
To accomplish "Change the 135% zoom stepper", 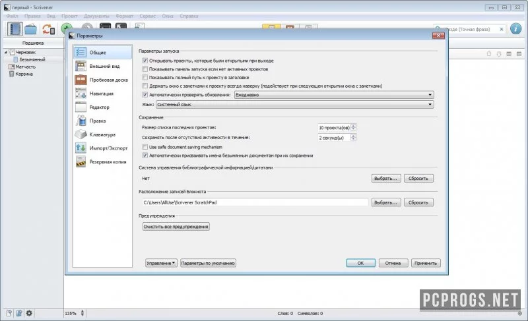I will (x=82, y=313).
